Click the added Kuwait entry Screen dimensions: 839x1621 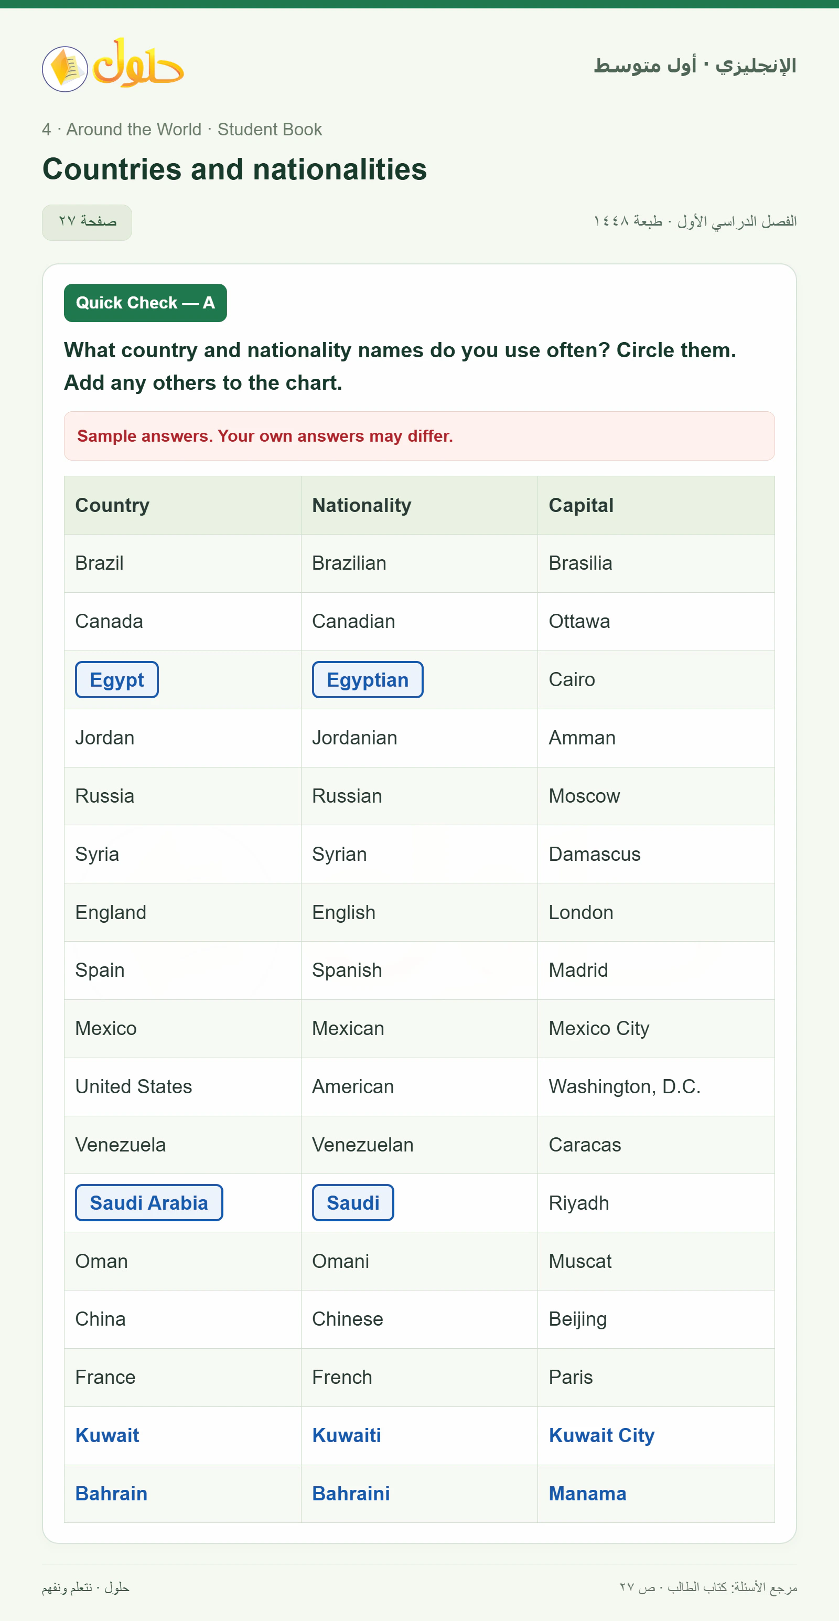(107, 1435)
